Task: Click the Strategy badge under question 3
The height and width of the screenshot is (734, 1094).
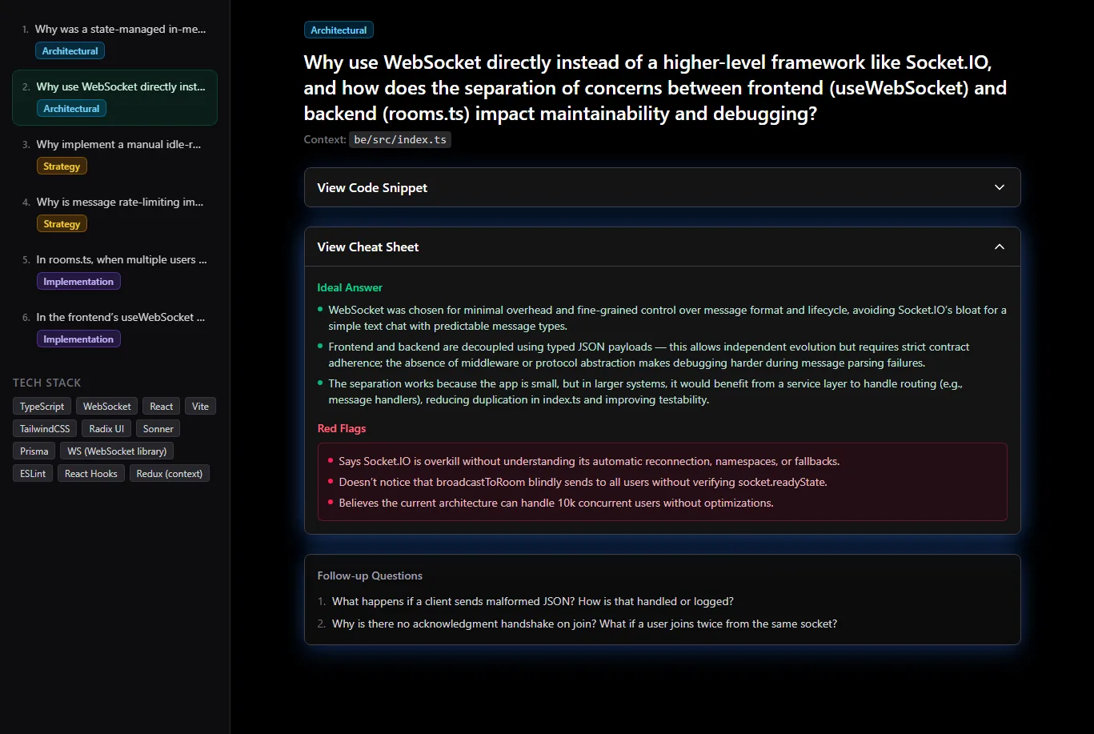Action: [62, 166]
